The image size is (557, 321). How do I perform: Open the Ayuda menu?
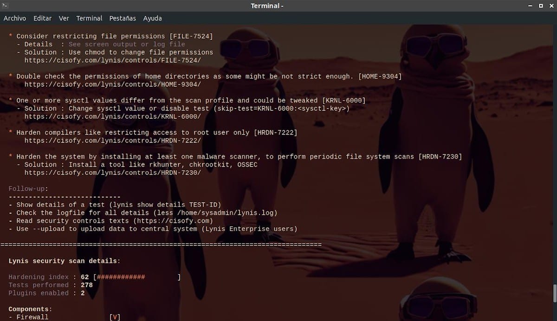coord(152,18)
